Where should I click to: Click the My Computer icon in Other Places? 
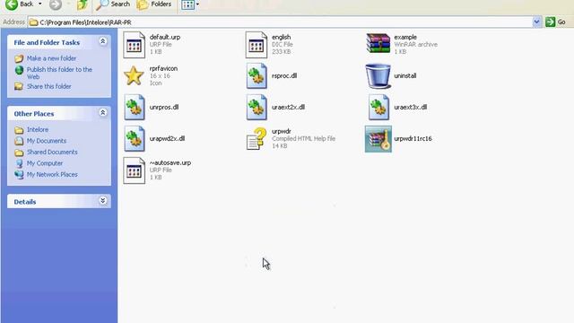point(19,163)
